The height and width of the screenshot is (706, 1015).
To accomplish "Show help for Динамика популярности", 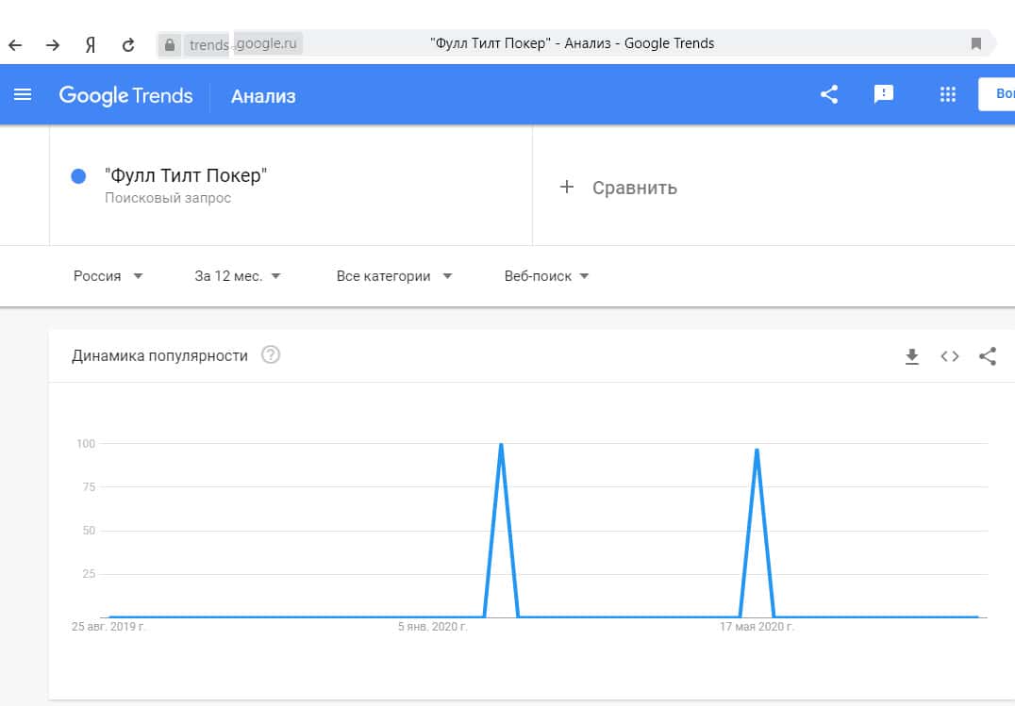I will click(271, 355).
